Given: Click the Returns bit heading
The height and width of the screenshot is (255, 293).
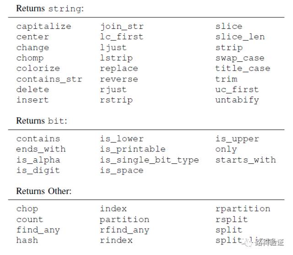Looking at the screenshot, I should tap(42, 121).
